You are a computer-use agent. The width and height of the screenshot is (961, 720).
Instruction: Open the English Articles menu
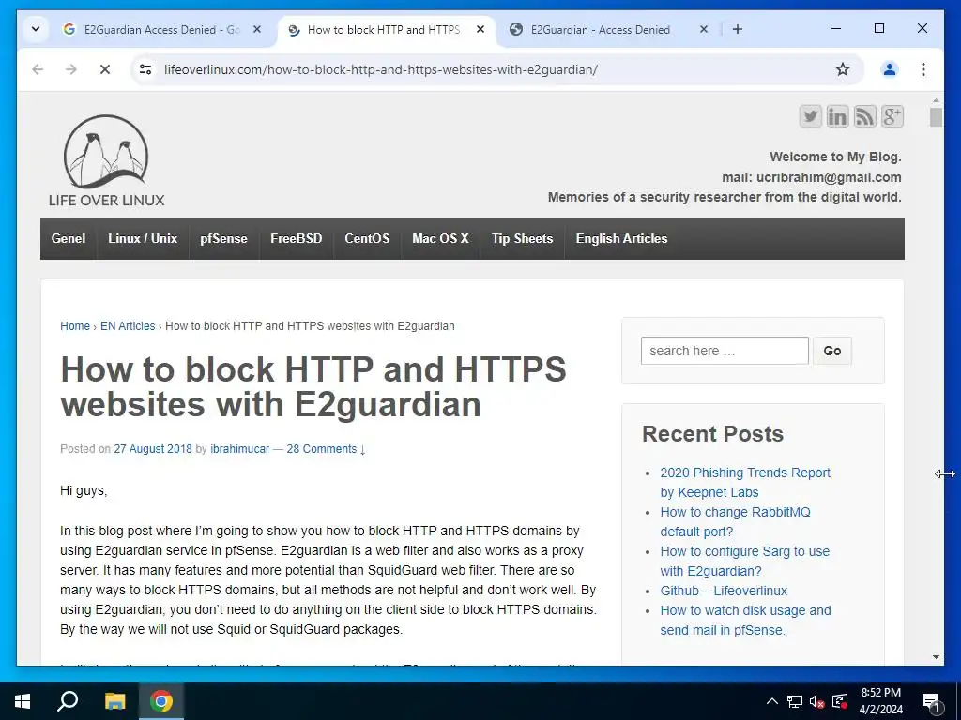click(621, 239)
